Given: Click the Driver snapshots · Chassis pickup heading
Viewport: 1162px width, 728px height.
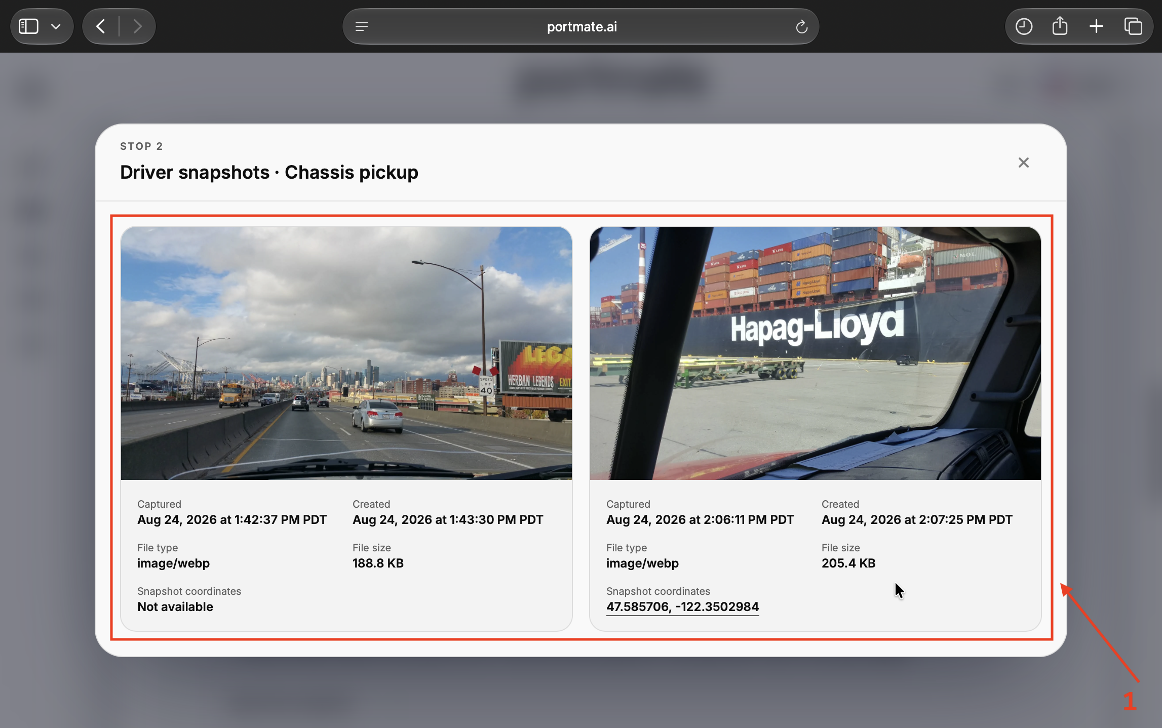Looking at the screenshot, I should point(269,173).
